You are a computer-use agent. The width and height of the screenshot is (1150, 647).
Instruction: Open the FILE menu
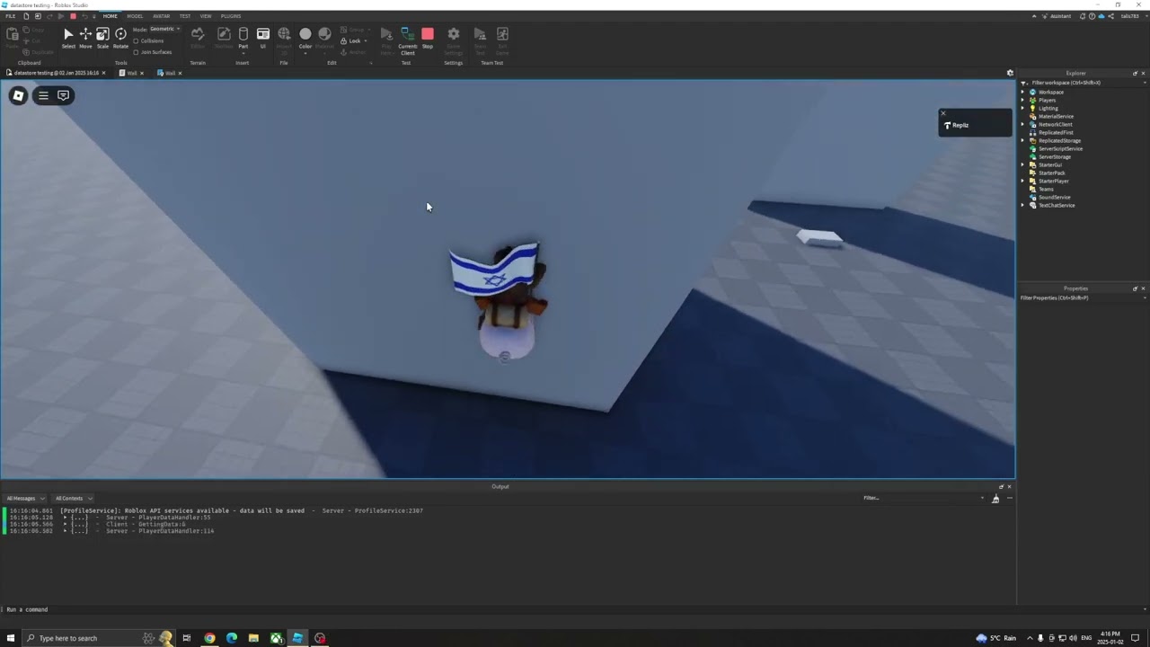[11, 16]
